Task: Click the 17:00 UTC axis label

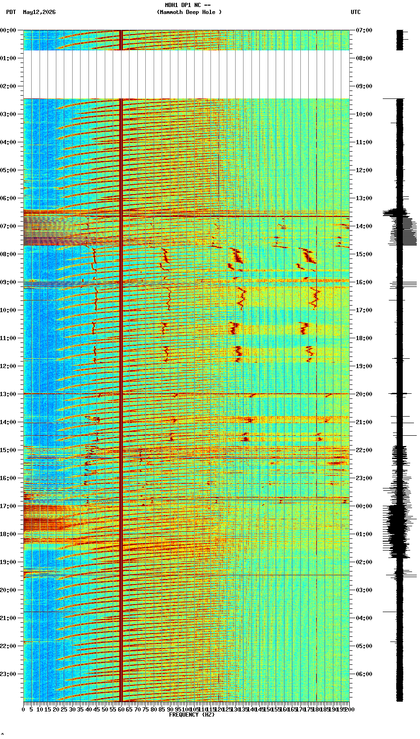Action: click(x=364, y=310)
